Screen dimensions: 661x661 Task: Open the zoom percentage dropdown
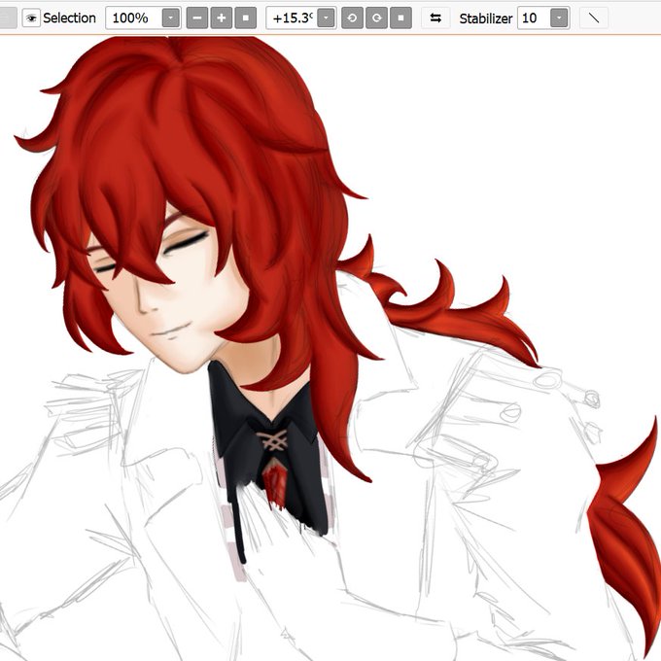click(x=171, y=18)
